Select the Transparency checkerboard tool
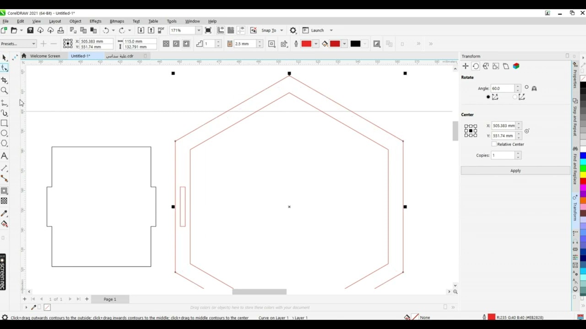 coord(4,201)
